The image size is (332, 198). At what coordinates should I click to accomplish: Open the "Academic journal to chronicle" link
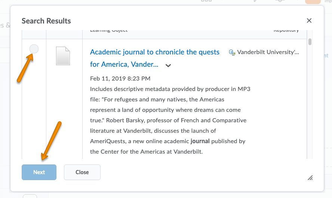point(155,52)
